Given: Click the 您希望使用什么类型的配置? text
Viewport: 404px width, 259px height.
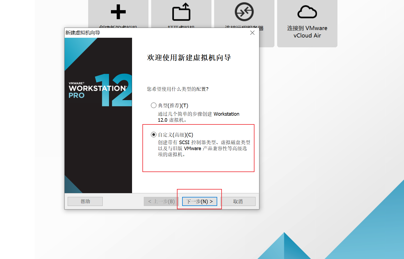Looking at the screenshot, I should 178,89.
